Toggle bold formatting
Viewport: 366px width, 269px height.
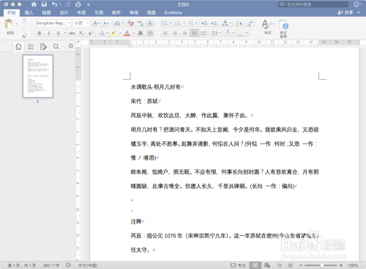pos(40,33)
